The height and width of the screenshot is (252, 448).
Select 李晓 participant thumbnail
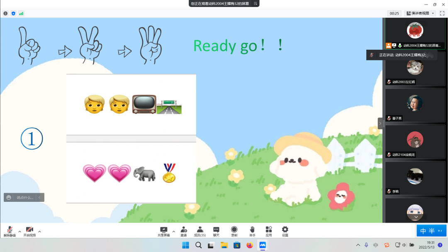(415, 178)
